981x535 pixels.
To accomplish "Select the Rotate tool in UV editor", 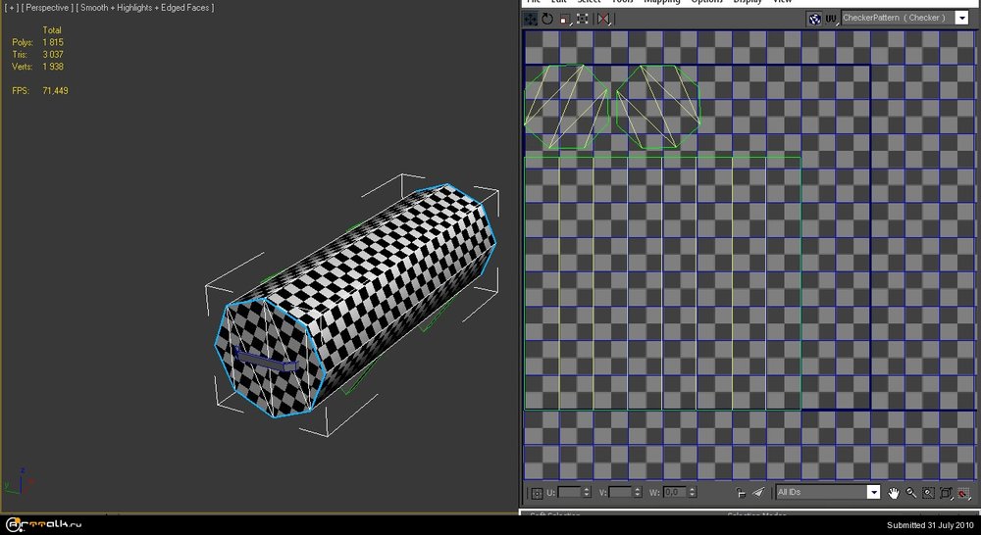I will point(547,19).
